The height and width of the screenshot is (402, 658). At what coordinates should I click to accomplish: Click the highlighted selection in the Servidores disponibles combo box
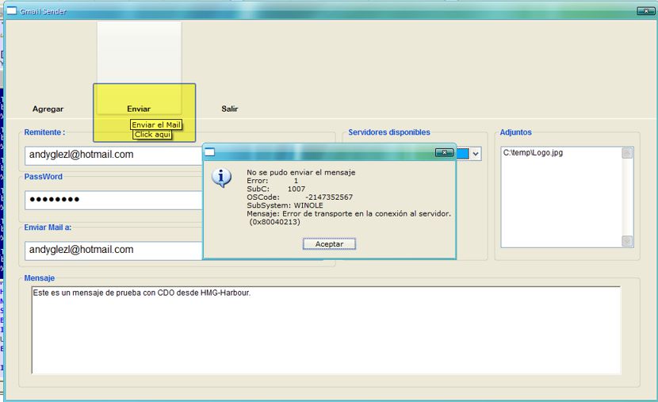point(463,154)
